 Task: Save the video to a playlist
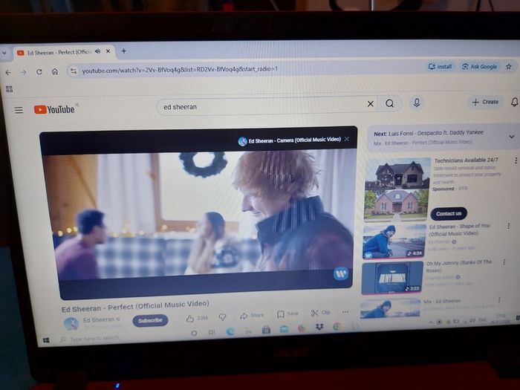click(287, 313)
